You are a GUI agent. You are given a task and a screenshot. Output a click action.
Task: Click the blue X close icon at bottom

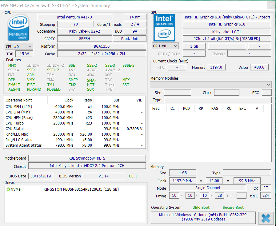pos(266,218)
